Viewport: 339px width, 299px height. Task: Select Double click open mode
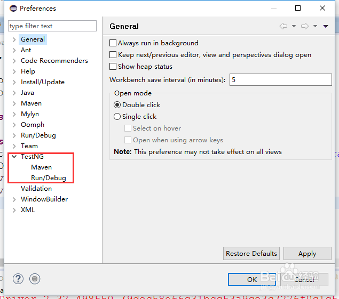pos(117,105)
